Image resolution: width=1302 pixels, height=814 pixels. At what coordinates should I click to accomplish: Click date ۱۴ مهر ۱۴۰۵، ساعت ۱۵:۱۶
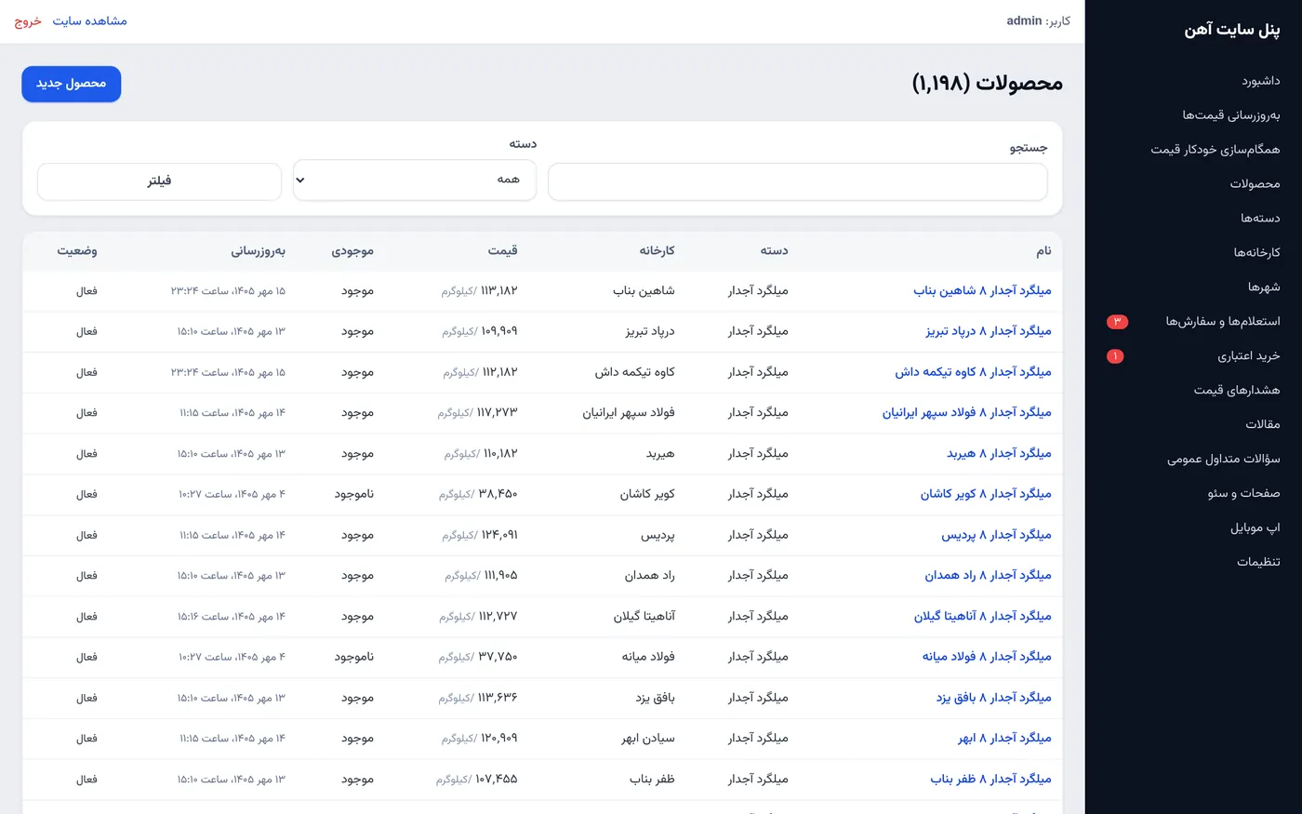tap(232, 617)
